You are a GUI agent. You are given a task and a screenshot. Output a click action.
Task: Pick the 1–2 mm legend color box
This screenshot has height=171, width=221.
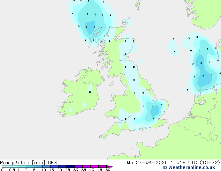pyautogui.click(x=22, y=166)
